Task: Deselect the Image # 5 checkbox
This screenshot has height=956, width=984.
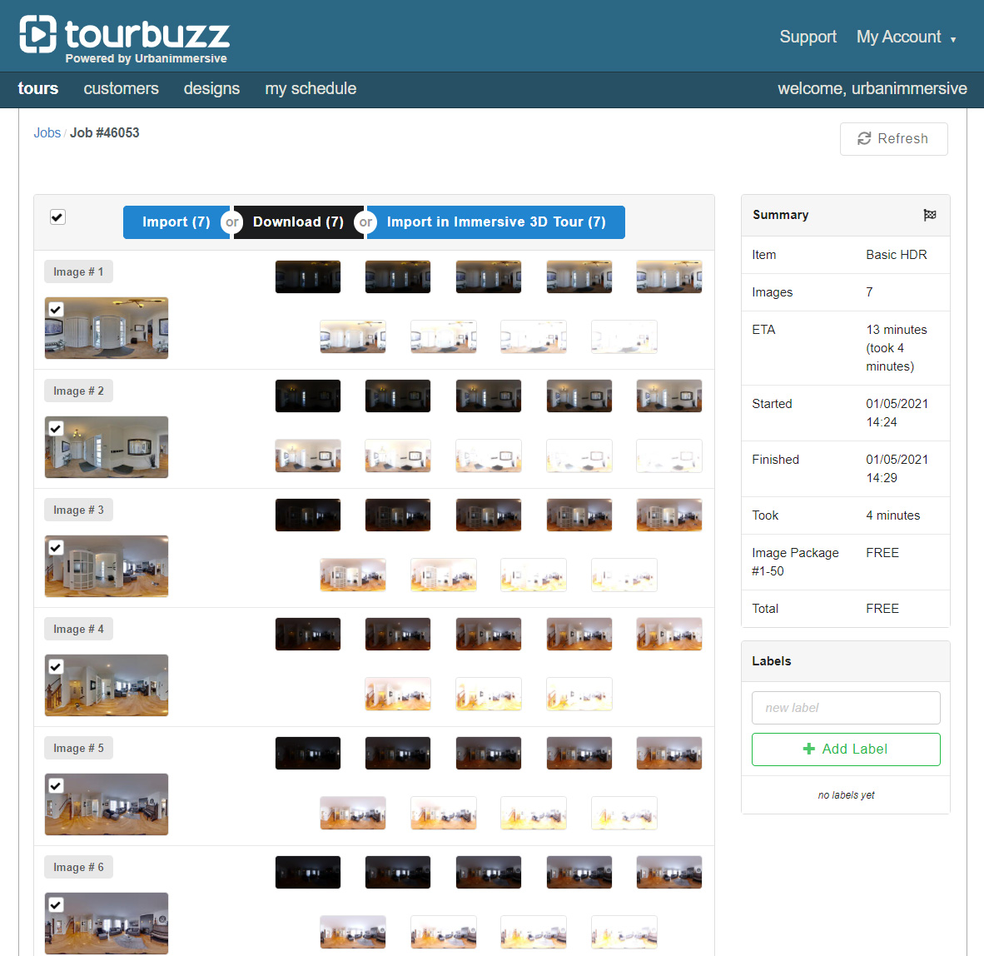Action: click(x=56, y=786)
